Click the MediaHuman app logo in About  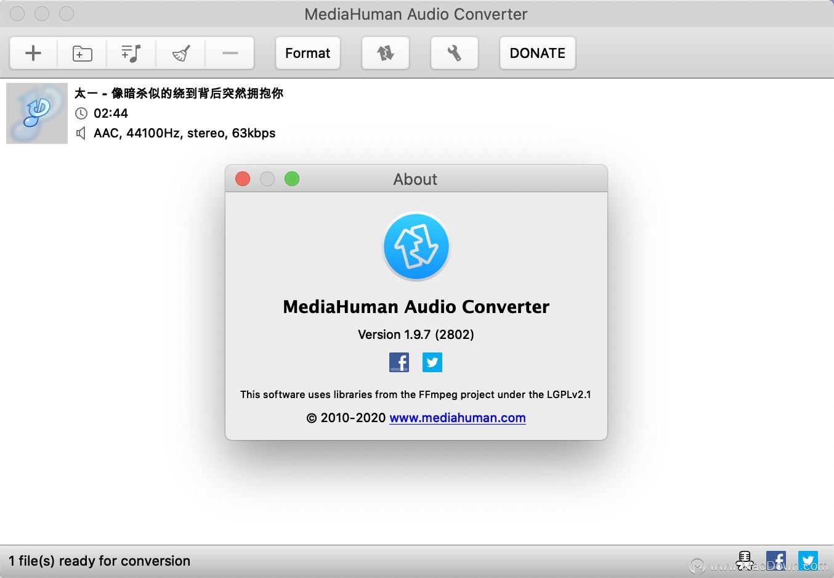point(416,246)
